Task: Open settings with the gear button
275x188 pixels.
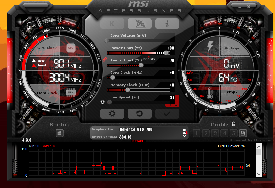Action: pyautogui.click(x=112, y=114)
